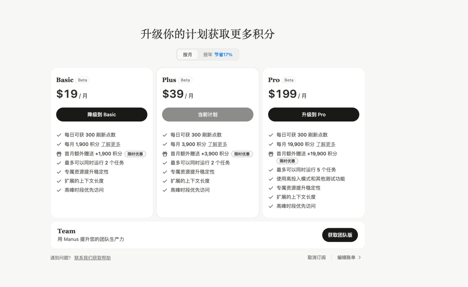The height and width of the screenshot is (287, 468).
Task: Click the disabled 当前计划 button
Action: pos(208,115)
